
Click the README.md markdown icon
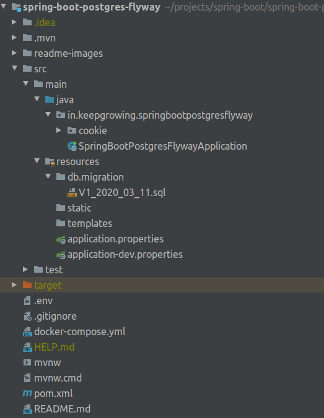coord(27,409)
